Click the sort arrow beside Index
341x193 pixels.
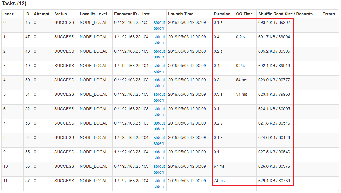18,14
